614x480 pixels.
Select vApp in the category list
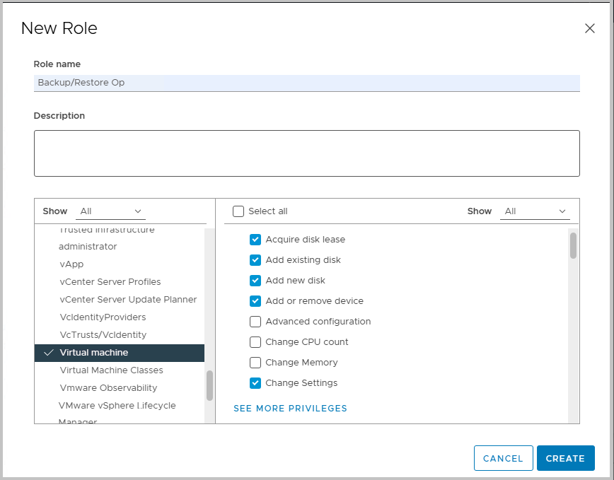coord(71,264)
